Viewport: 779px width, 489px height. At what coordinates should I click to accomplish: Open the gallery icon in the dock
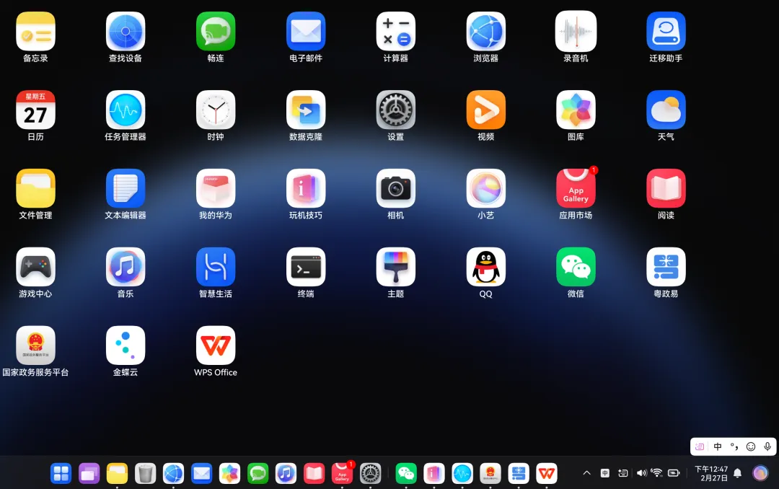[229, 474]
